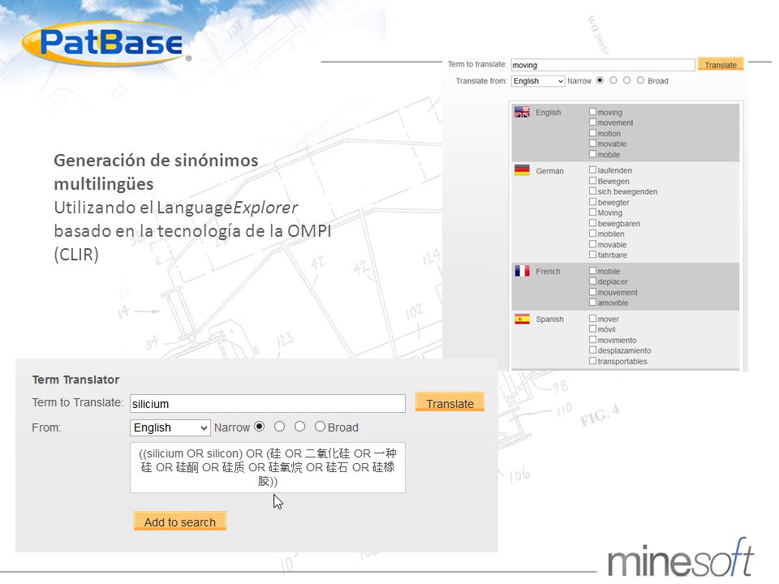Check the "transportables" checkbox
Screen dimensions: 779x584
pyautogui.click(x=592, y=361)
